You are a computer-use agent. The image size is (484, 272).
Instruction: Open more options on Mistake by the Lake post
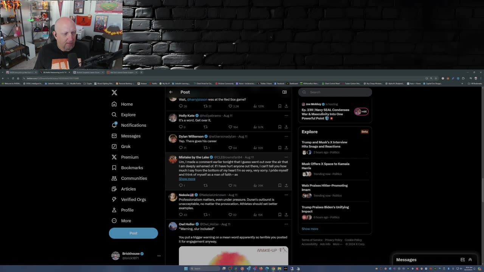[286, 157]
